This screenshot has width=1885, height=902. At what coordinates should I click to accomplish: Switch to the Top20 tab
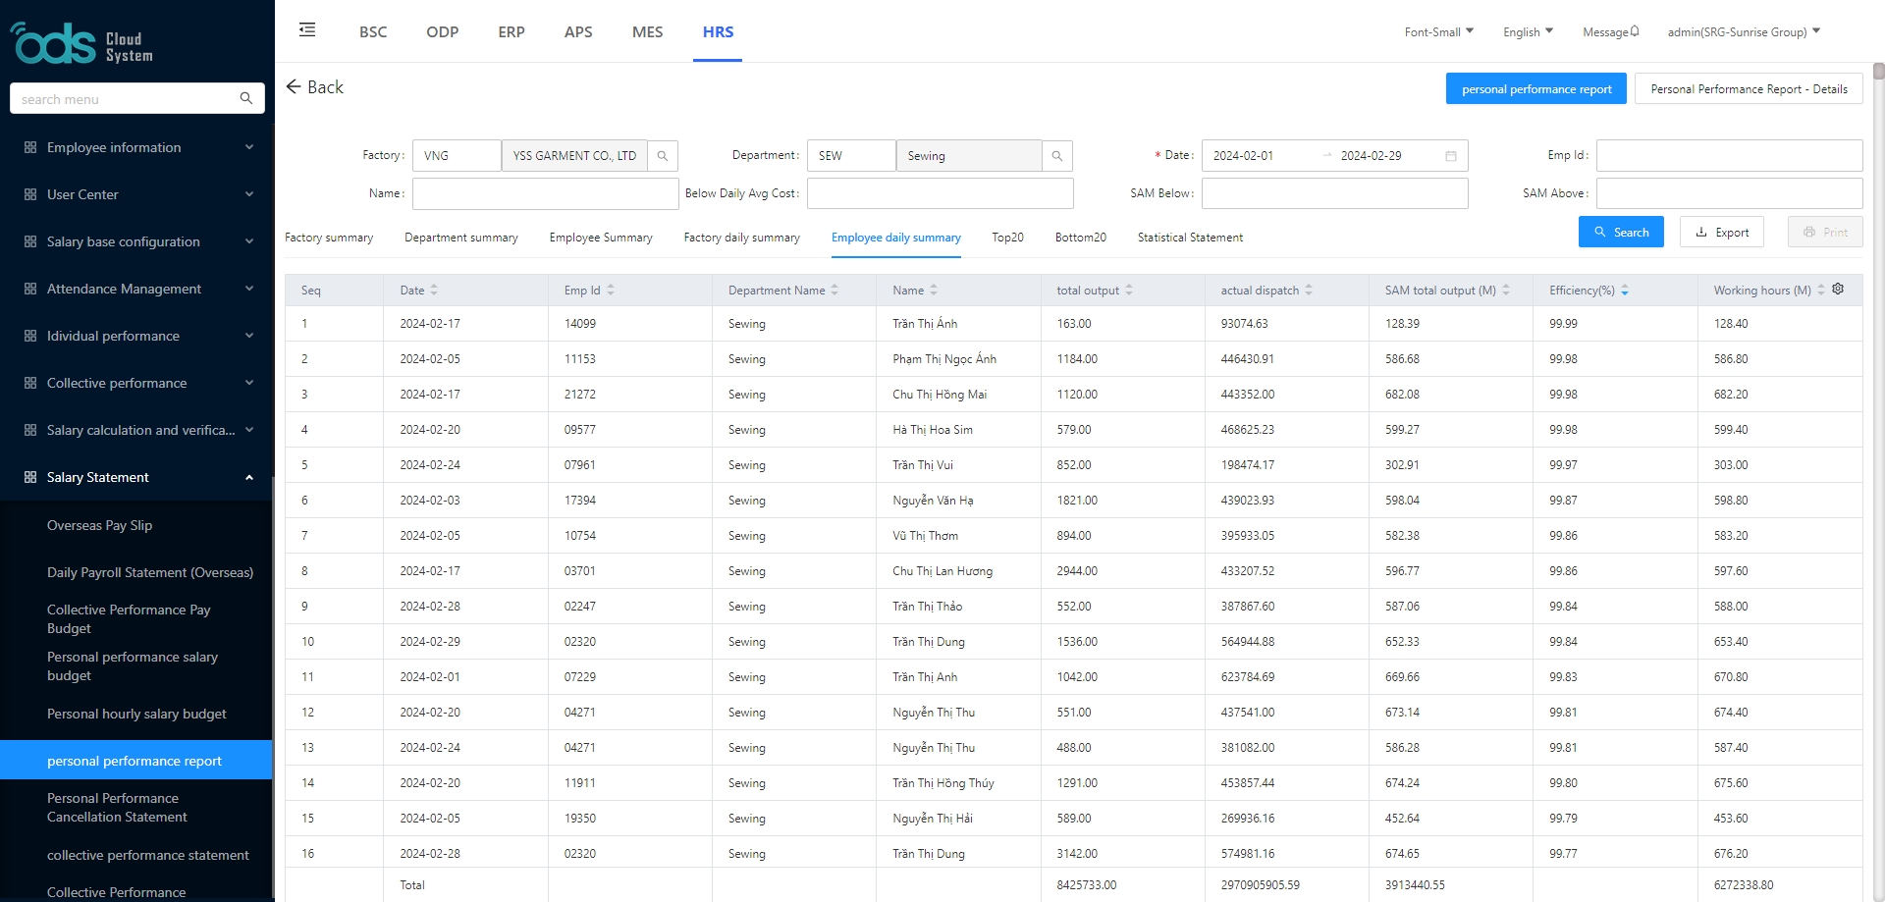tap(1007, 238)
